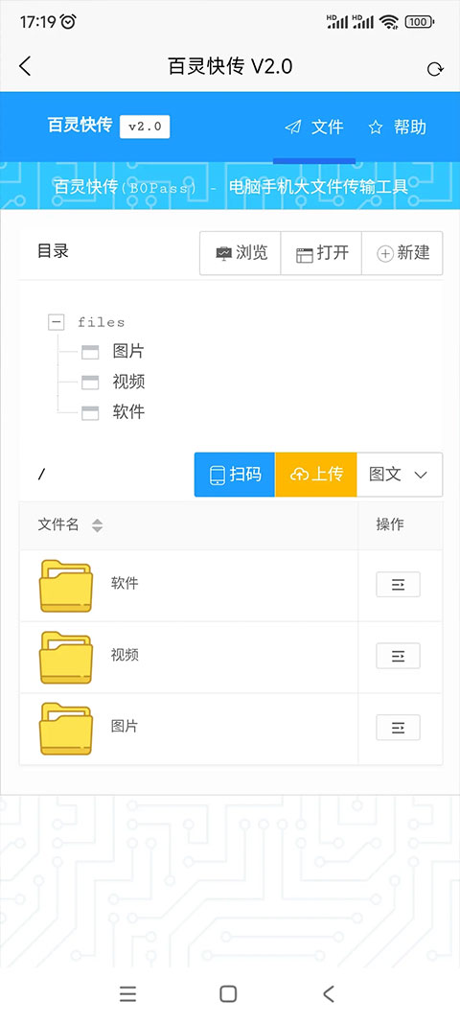This screenshot has width=460, height=1023.
Task: Tap the Android home navigation button
Action: (228, 993)
